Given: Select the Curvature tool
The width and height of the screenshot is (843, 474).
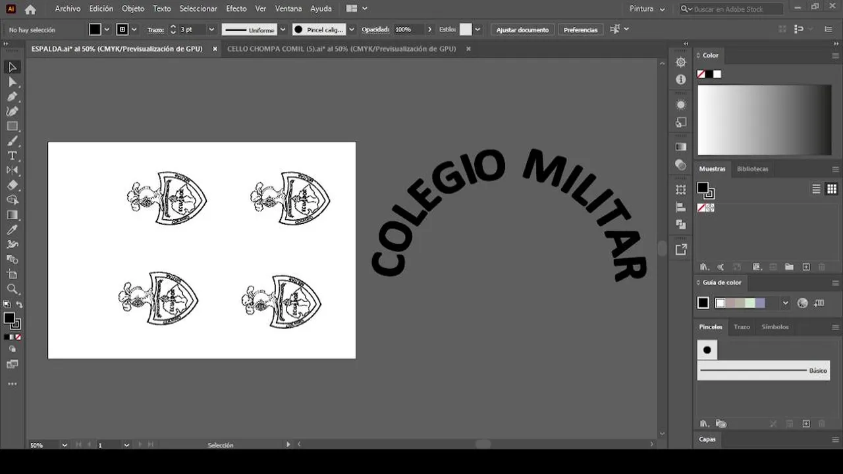Looking at the screenshot, I should [x=12, y=111].
